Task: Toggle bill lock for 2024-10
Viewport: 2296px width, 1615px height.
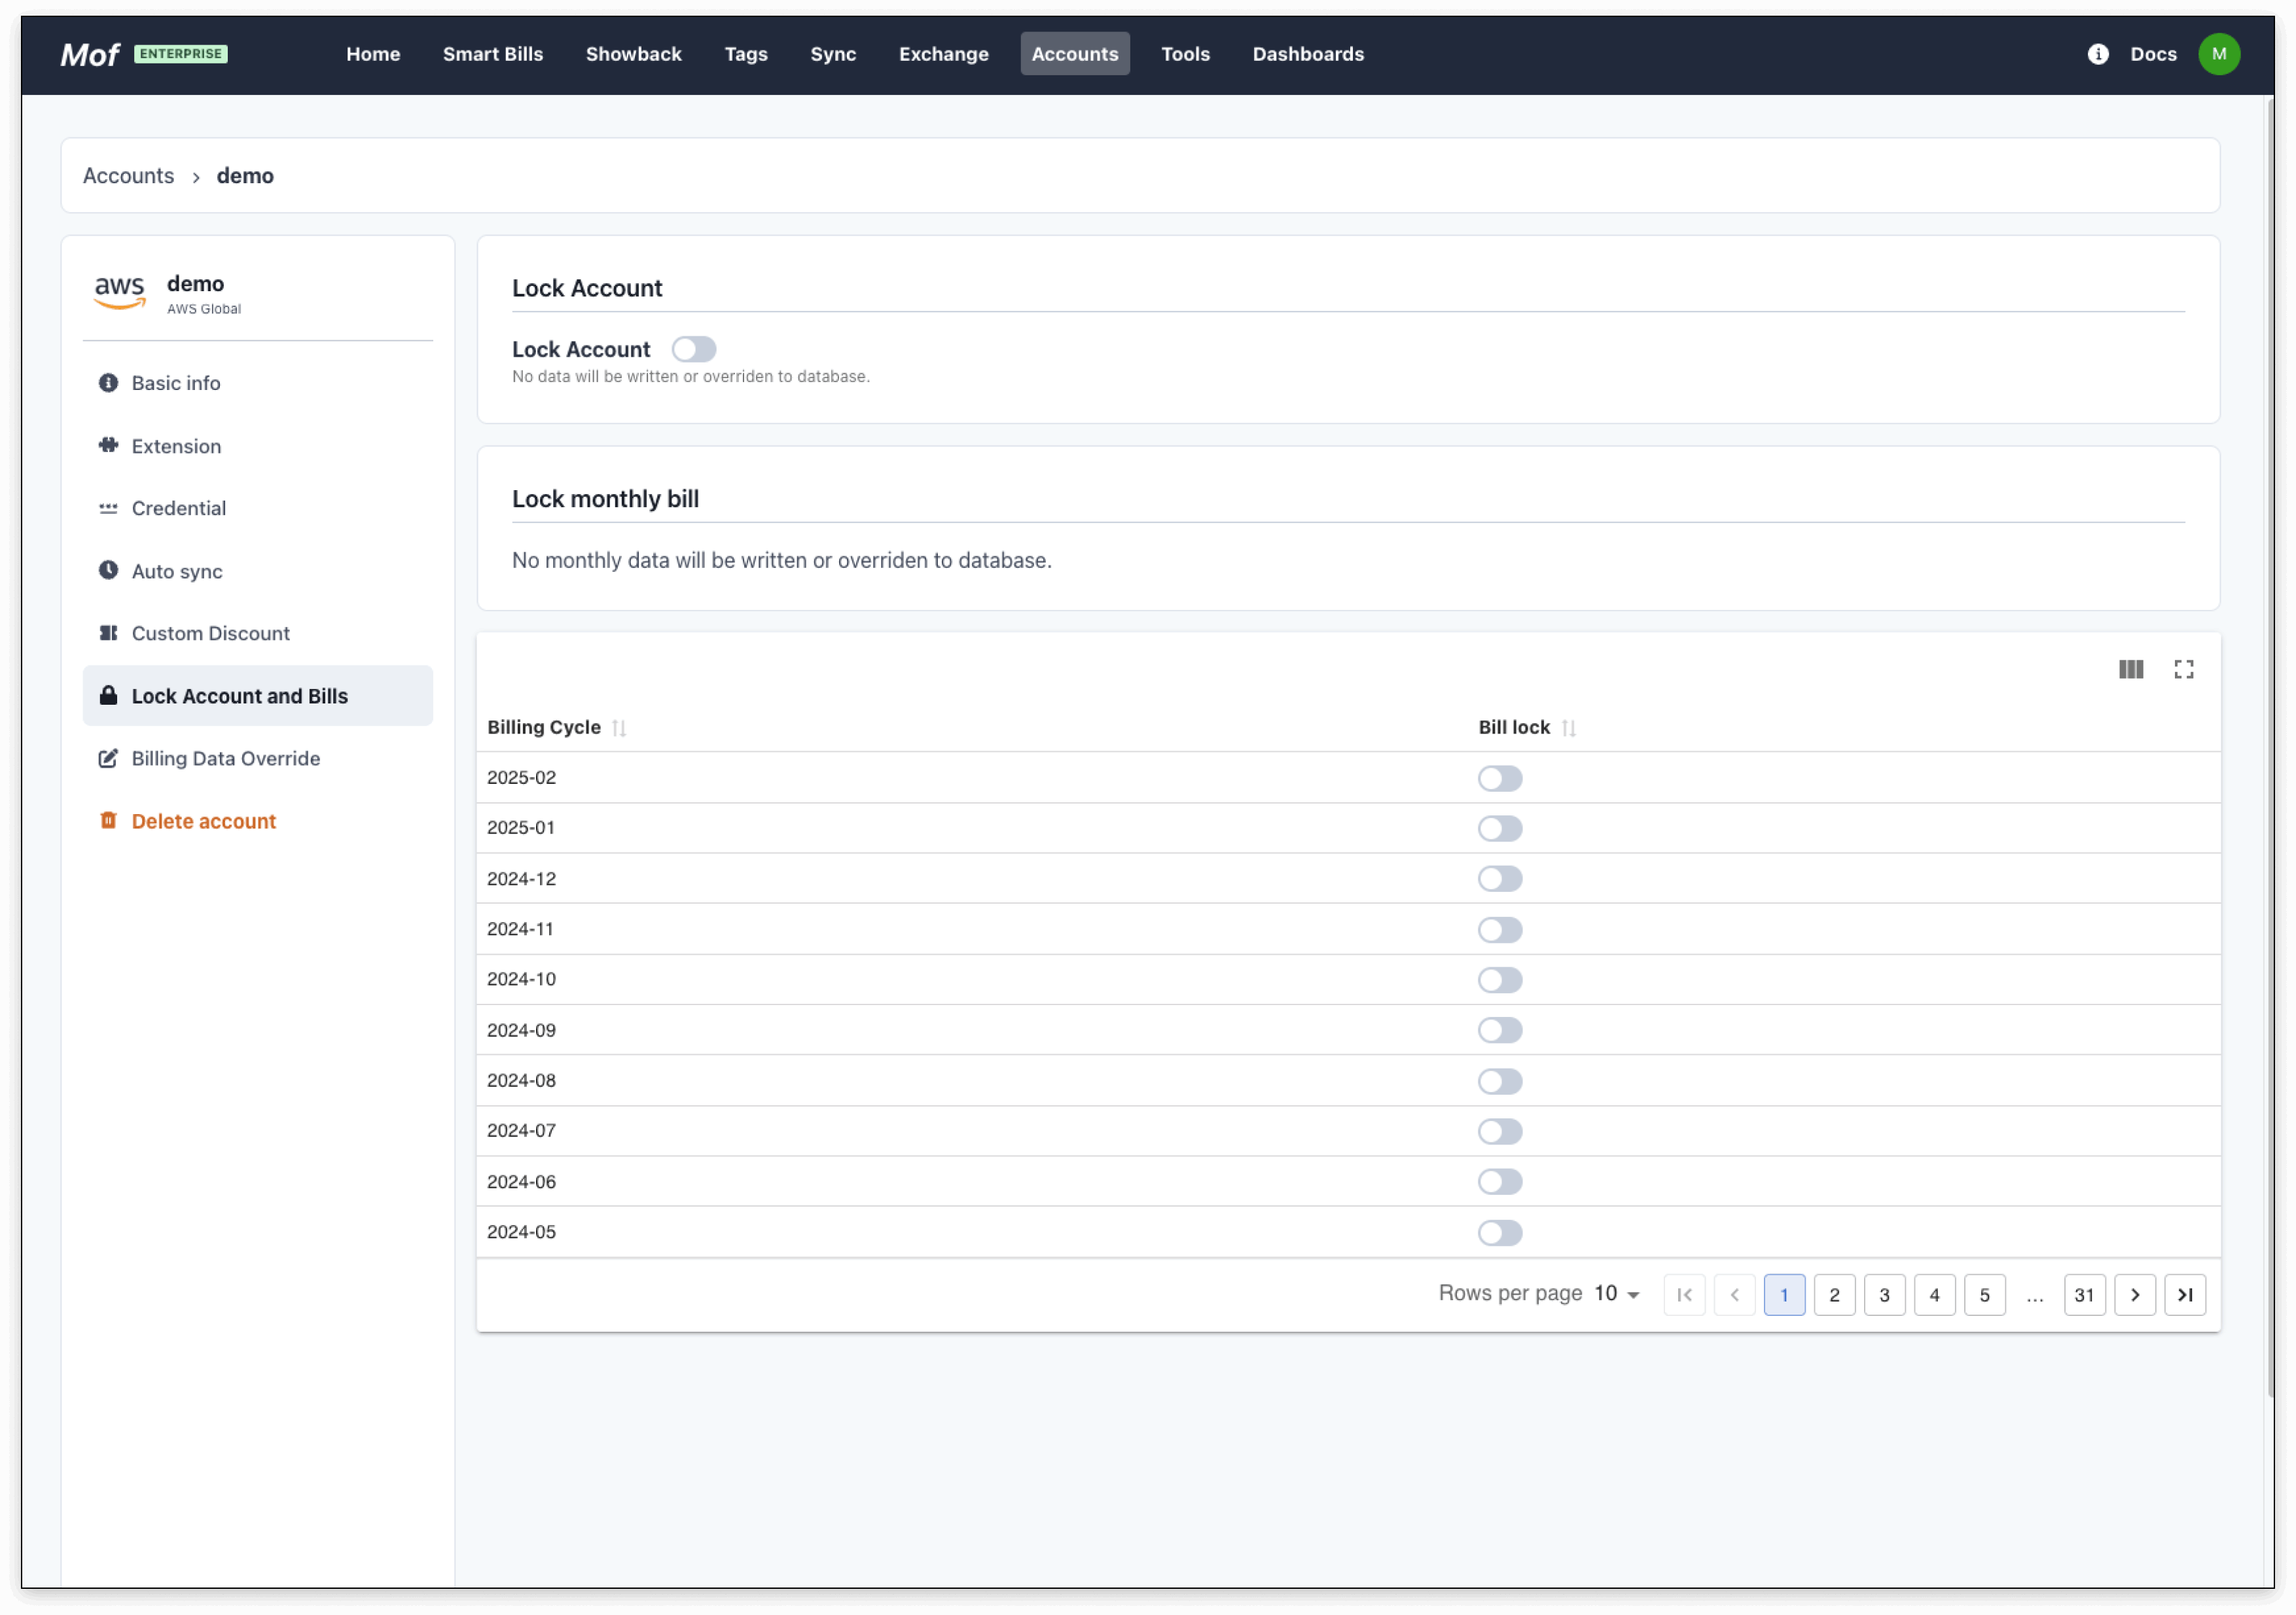Action: pos(1500,980)
